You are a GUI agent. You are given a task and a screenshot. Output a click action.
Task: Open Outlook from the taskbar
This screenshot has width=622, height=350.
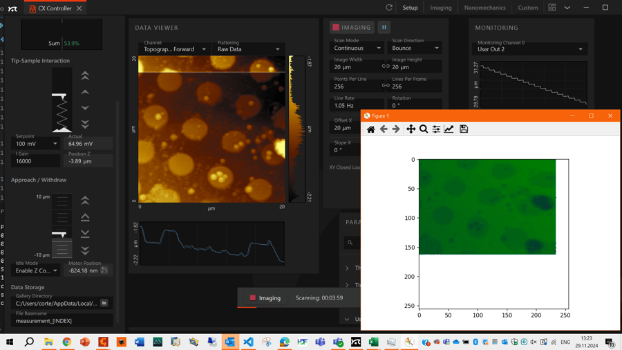(x=230, y=342)
